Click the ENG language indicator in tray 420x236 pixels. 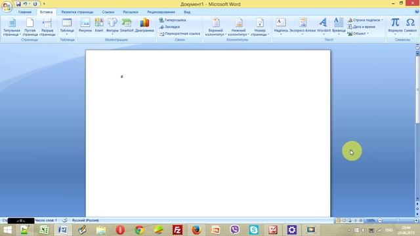click(x=388, y=230)
